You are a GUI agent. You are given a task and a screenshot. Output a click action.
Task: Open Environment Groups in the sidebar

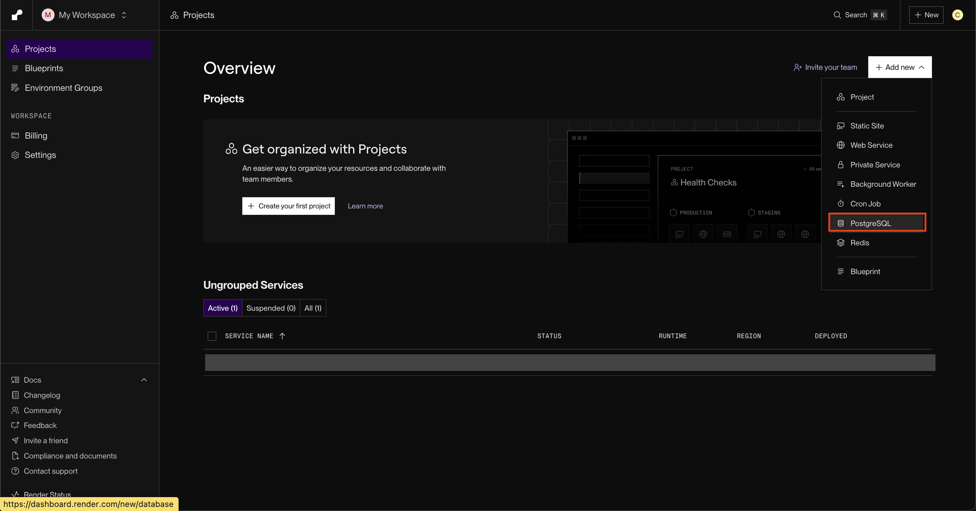click(x=63, y=88)
